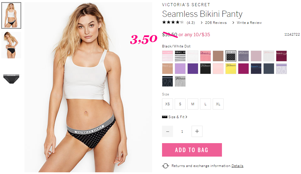Select the Black/White Dot swatch
The width and height of the screenshot is (301, 174).
pos(231,56)
